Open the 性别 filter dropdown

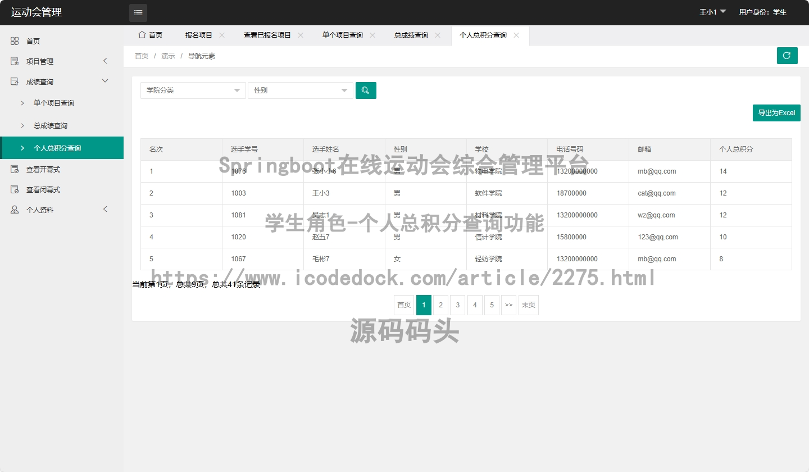(301, 90)
